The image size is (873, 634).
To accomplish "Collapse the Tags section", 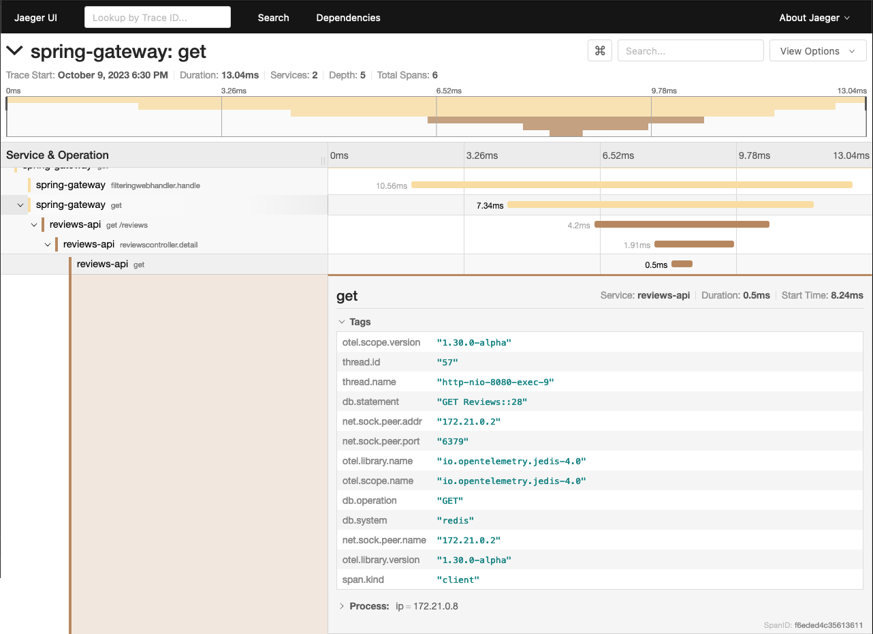I will click(x=354, y=322).
